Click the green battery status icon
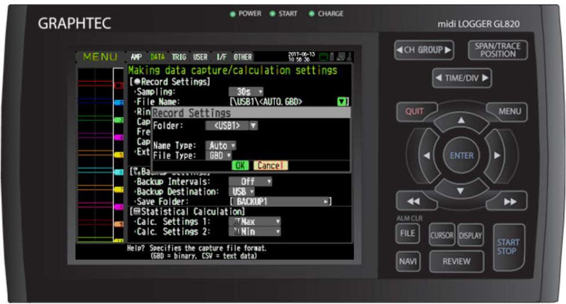The width and height of the screenshot is (566, 304). (x=323, y=57)
